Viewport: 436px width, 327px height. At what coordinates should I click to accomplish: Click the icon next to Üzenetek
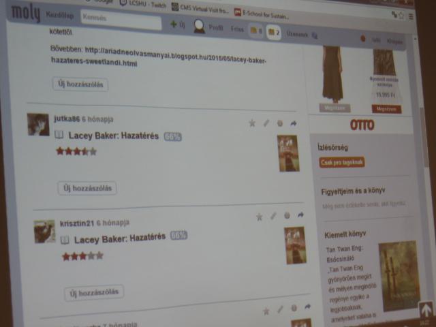tap(314, 35)
